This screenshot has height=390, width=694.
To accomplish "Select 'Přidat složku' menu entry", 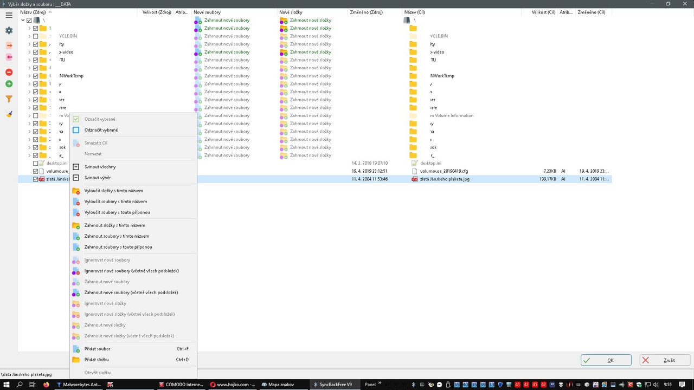I will 133,360.
